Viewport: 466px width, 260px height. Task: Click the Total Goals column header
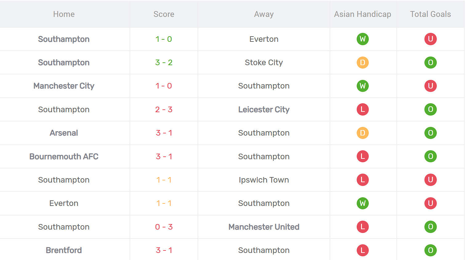point(430,14)
